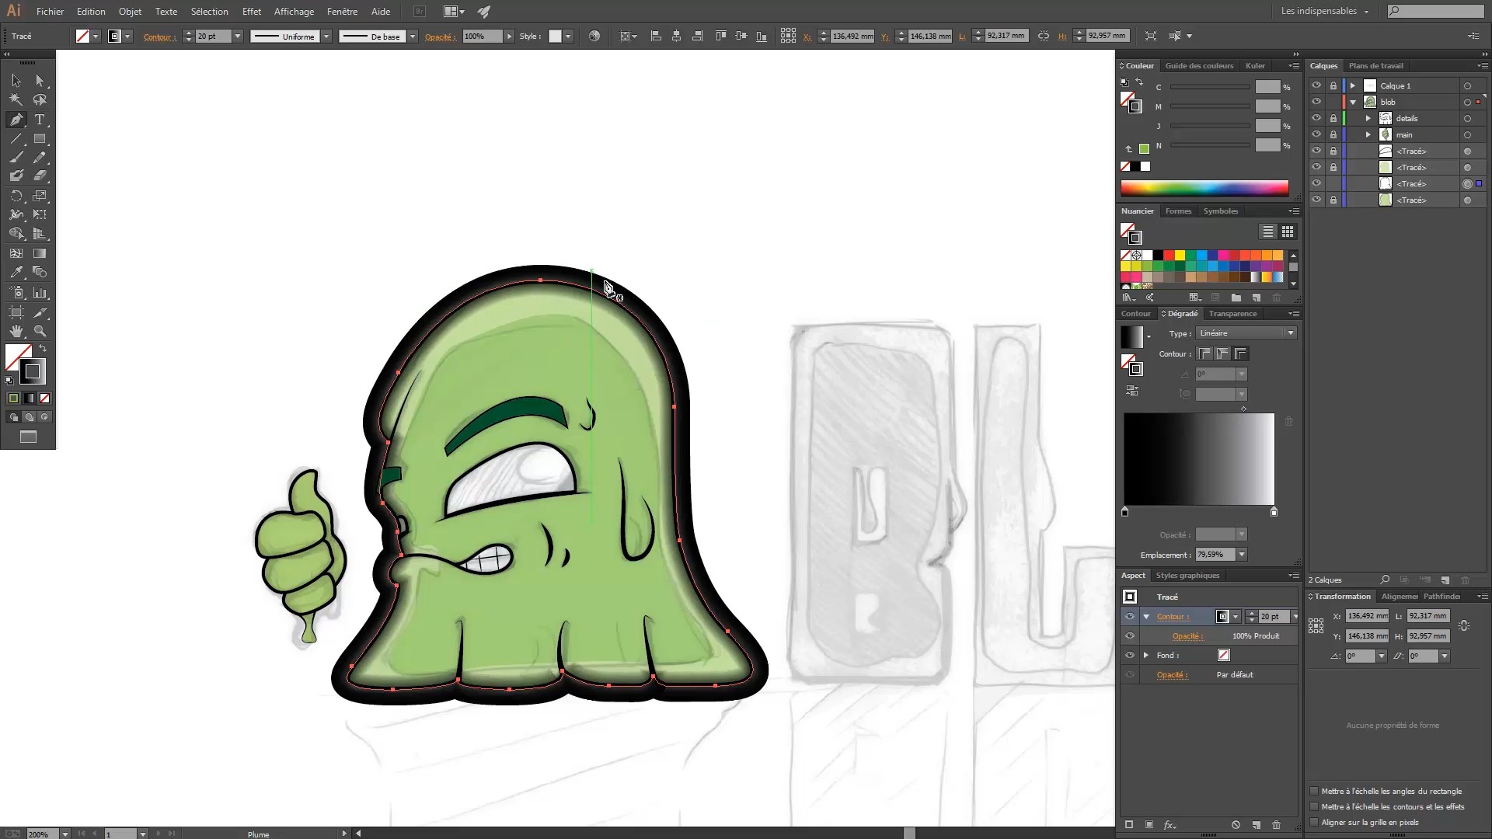Select the Eraser tool

40,176
